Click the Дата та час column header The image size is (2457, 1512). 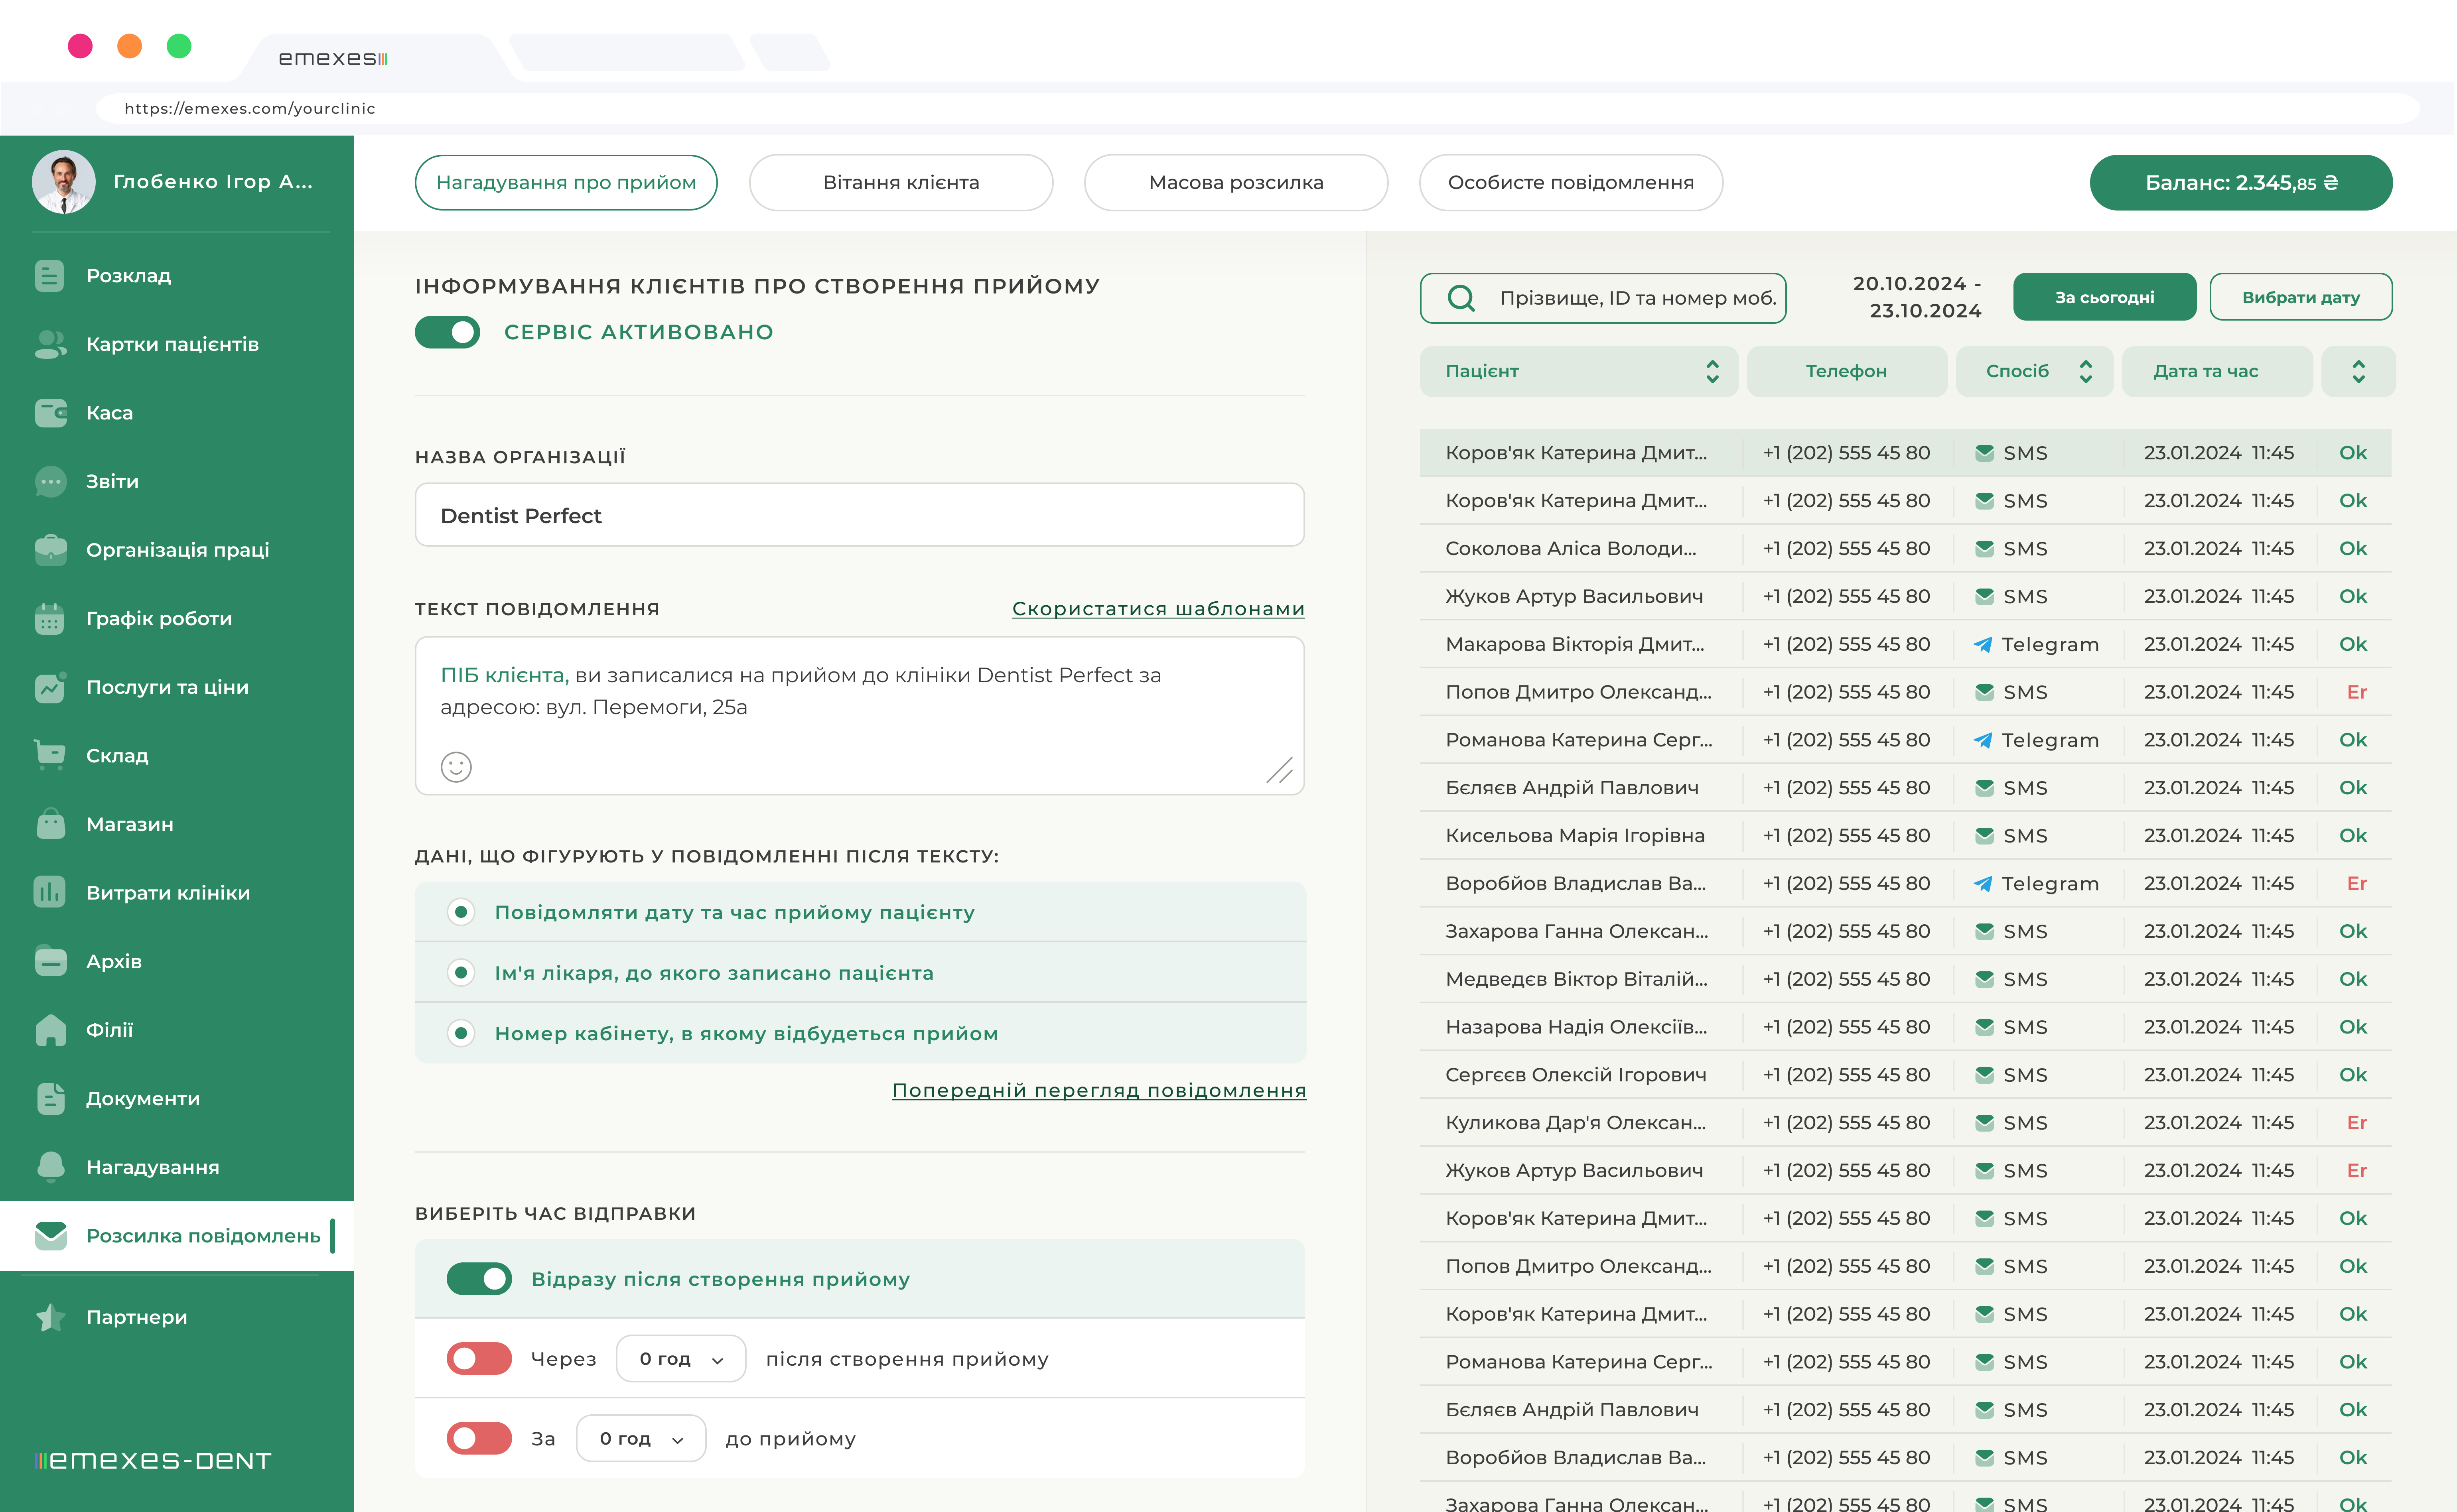tap(2216, 372)
